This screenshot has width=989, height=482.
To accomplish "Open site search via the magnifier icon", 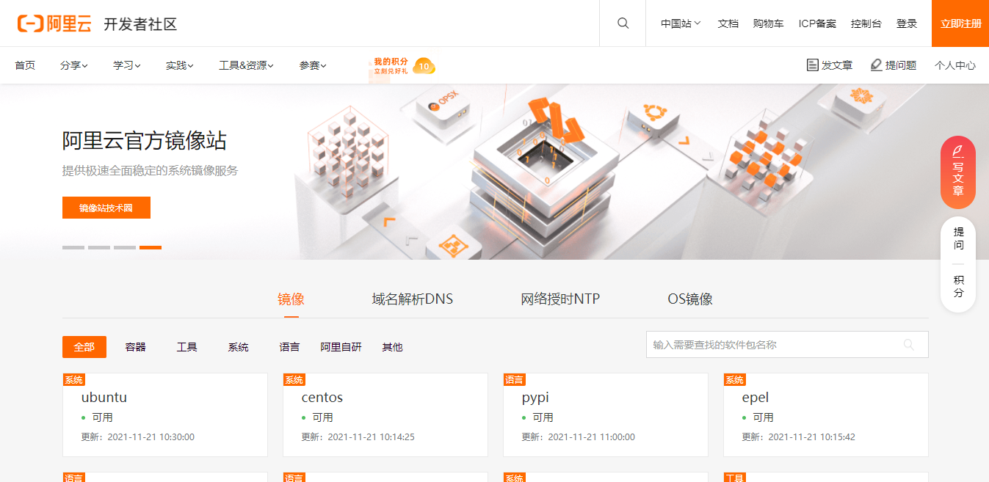I will click(622, 23).
